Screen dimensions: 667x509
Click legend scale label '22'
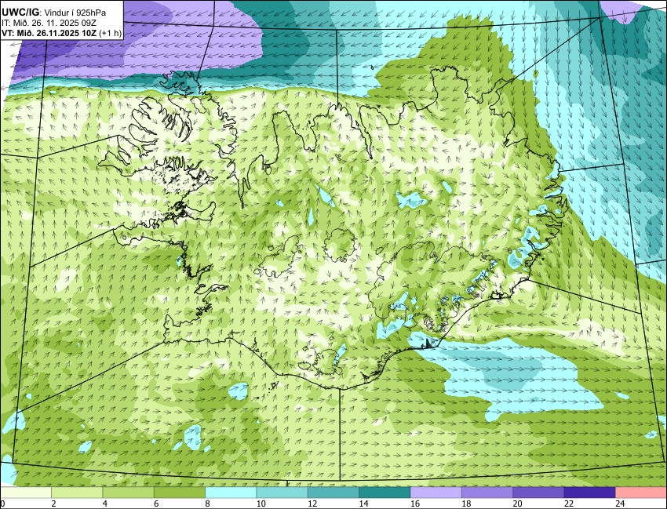[x=569, y=504]
